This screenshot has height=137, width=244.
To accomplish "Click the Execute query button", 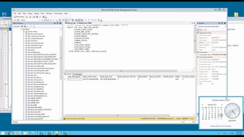I will (45, 20).
